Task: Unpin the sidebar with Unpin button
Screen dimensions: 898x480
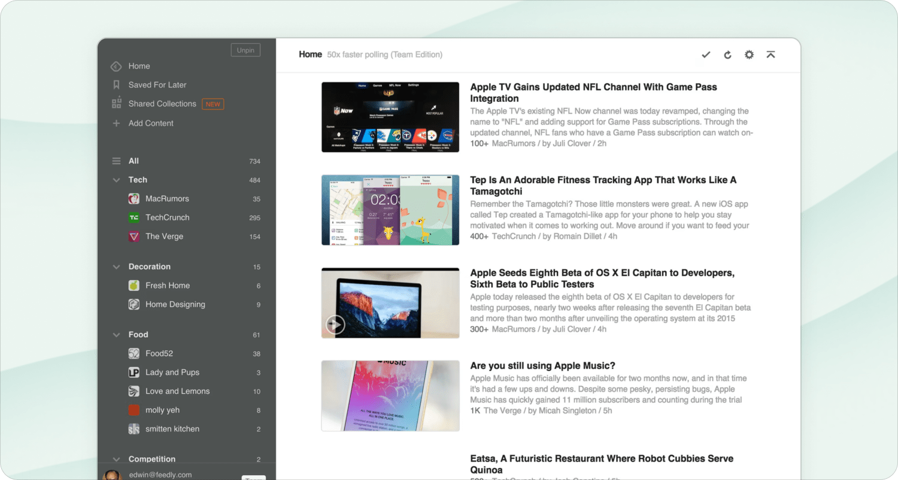Action: click(245, 50)
